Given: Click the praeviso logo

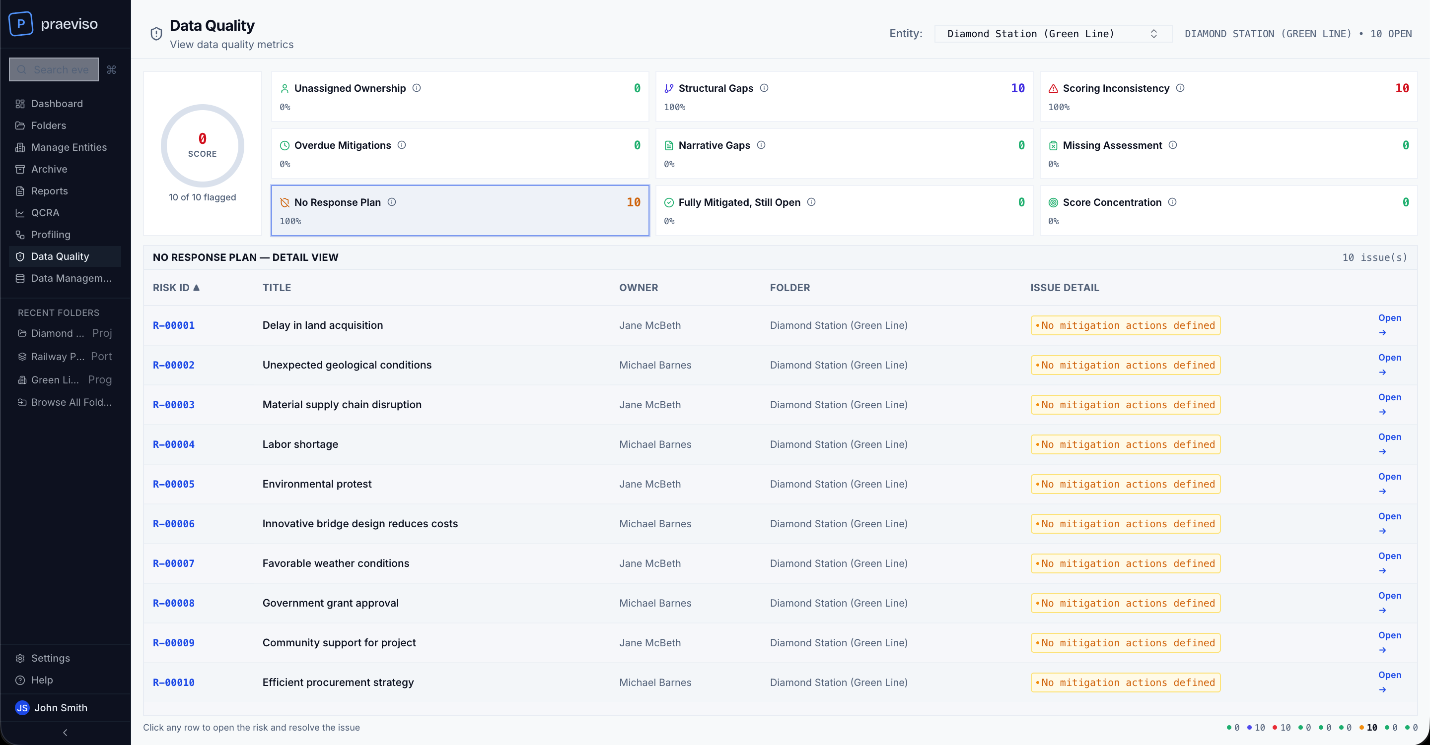Looking at the screenshot, I should pyautogui.click(x=54, y=23).
